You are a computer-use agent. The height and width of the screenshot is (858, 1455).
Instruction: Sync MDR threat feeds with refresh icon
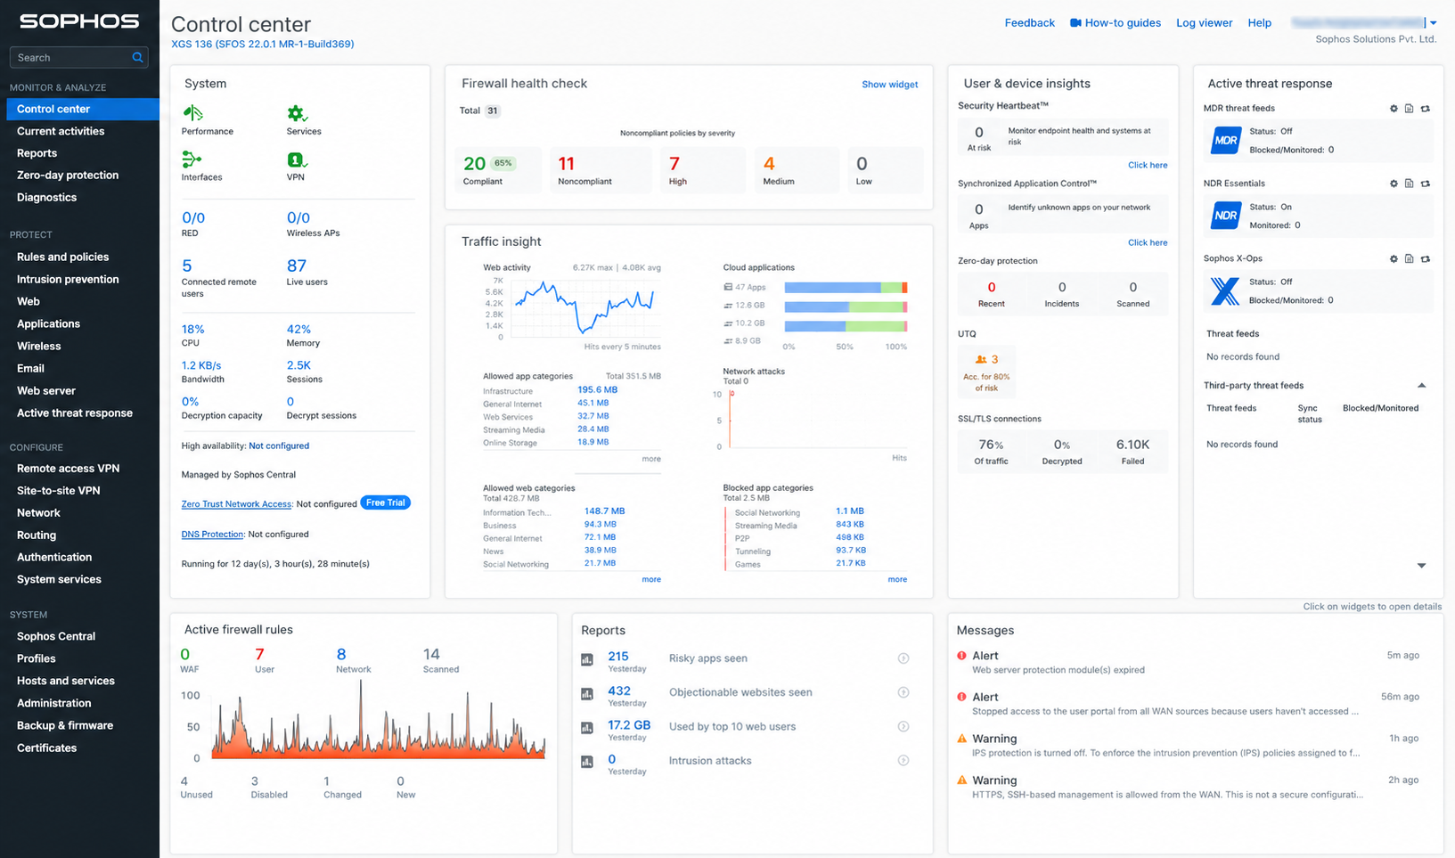pyautogui.click(x=1425, y=109)
